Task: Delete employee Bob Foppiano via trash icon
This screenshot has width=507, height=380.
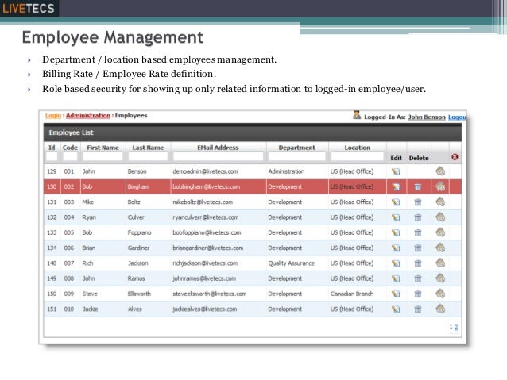Action: (x=418, y=232)
